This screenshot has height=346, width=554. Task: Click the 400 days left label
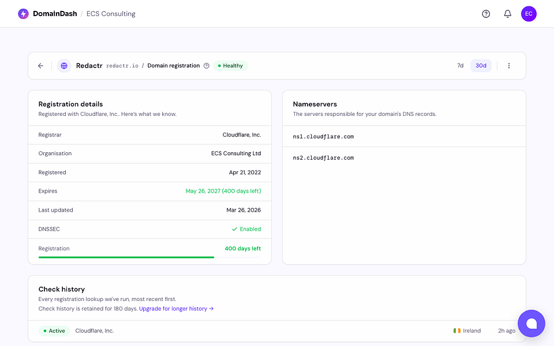pyautogui.click(x=243, y=249)
